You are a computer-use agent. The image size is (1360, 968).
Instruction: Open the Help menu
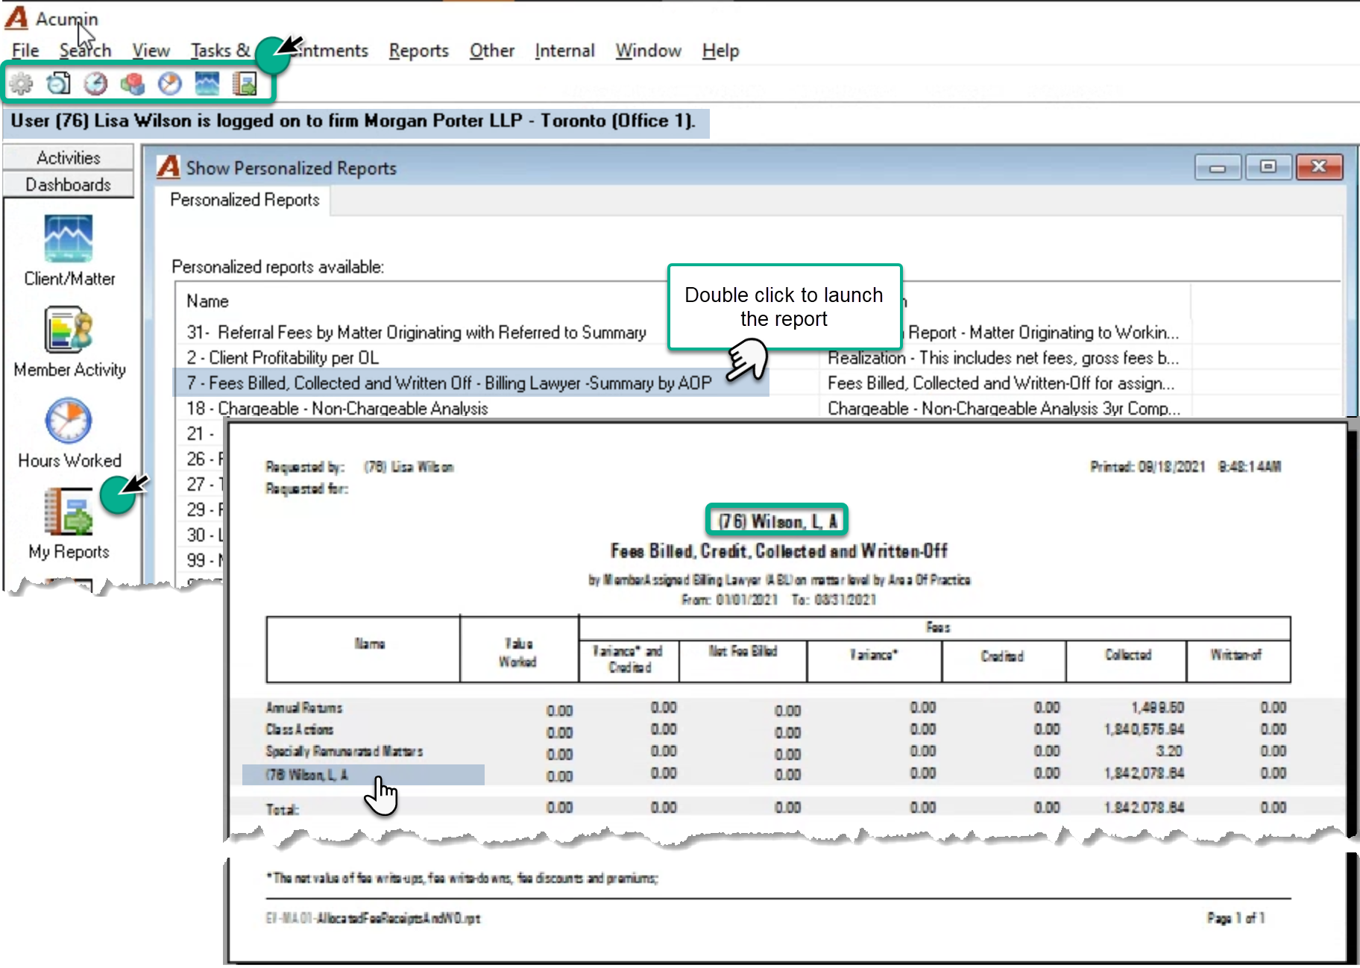point(720,51)
